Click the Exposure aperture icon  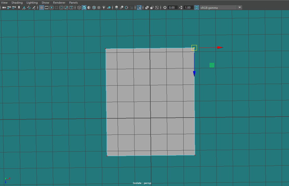(x=165, y=8)
